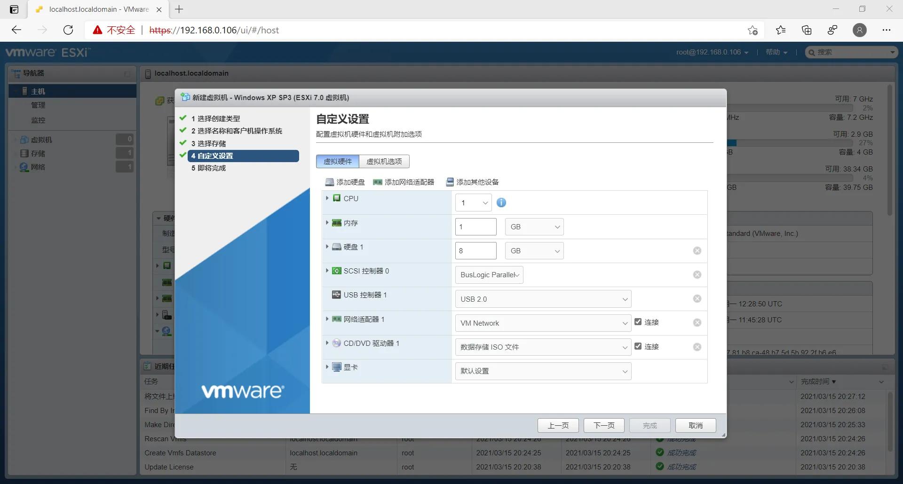Expand the 内存 section disclosure arrow
903x484 pixels.
tap(327, 223)
